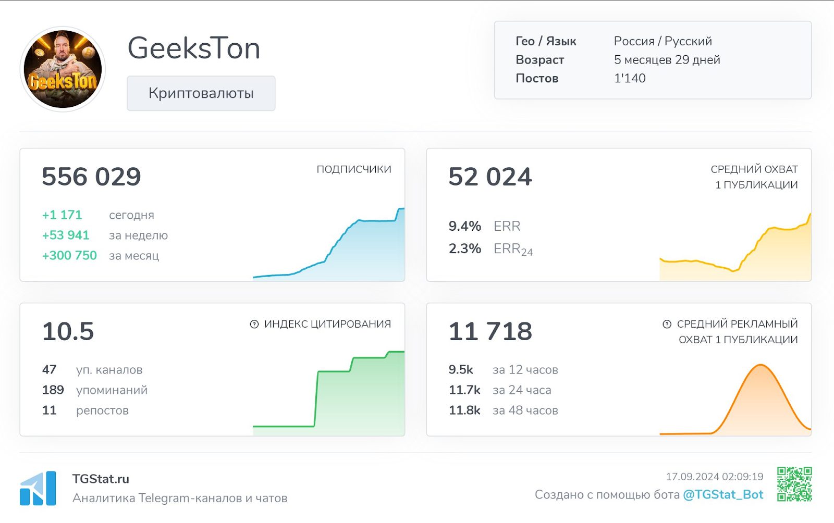This screenshot has height=523, width=834.
Task: Click the GeeksTon channel avatar
Action: pyautogui.click(x=63, y=69)
